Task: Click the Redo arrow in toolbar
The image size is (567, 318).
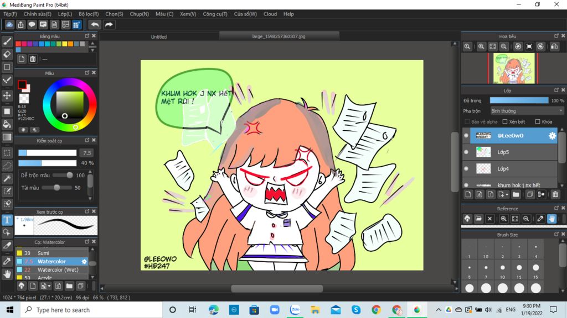Action: pyautogui.click(x=109, y=24)
